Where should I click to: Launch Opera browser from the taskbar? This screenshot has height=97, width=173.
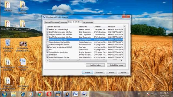[x=49, y=94]
